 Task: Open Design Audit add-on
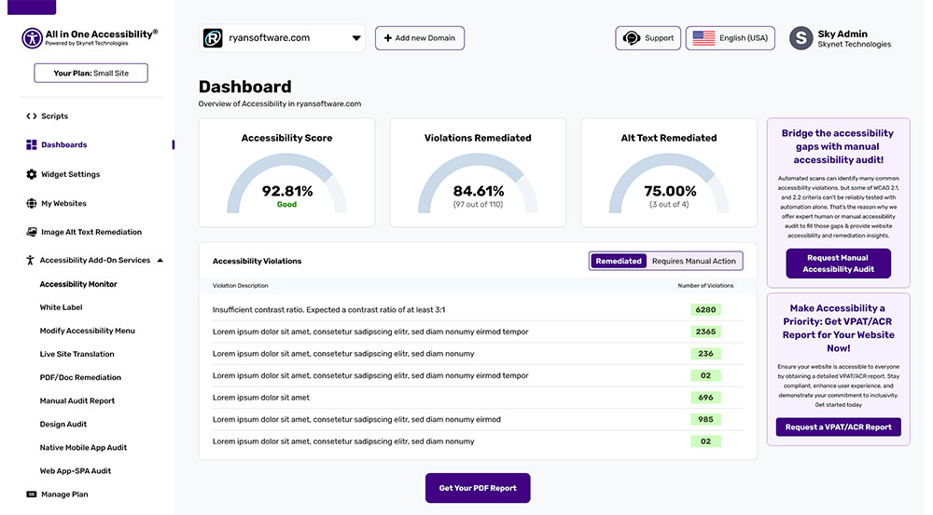(x=63, y=424)
